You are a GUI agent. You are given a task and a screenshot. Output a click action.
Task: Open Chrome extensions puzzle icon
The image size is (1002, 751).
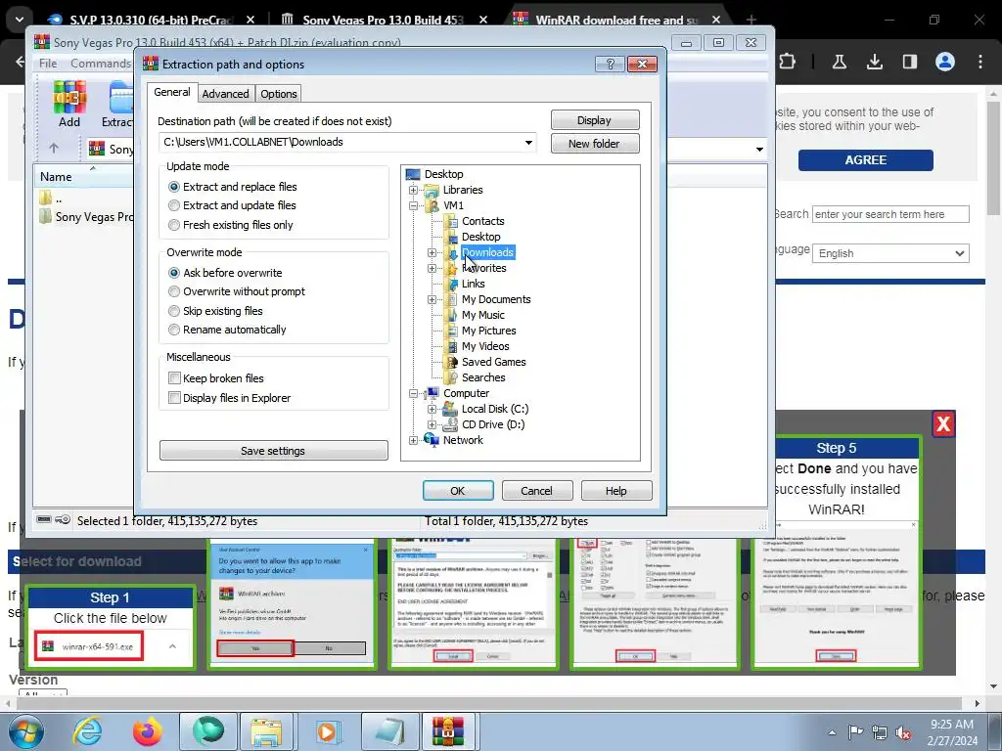(x=788, y=62)
